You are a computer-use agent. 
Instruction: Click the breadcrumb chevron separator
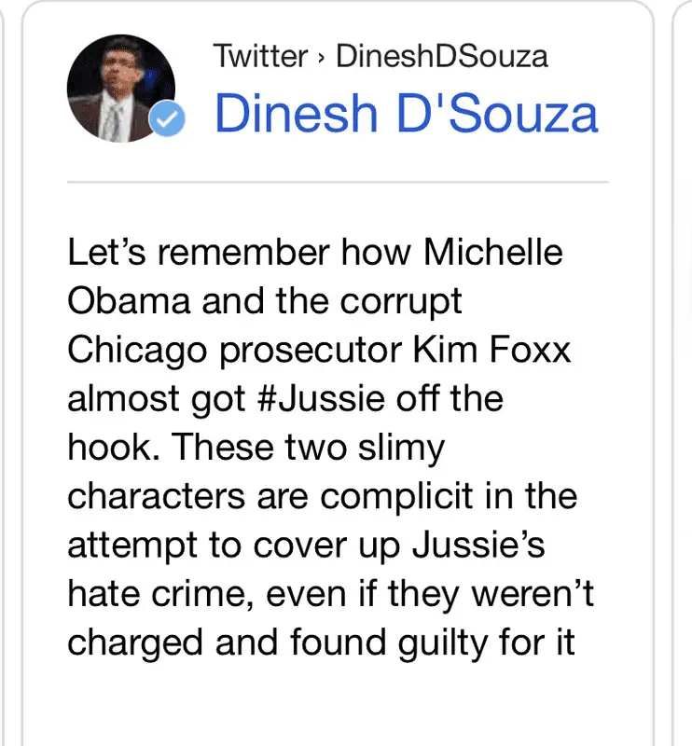tap(321, 58)
